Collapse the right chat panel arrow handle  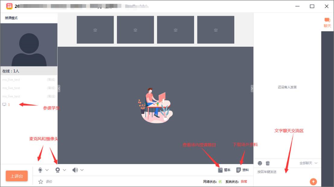click(x=252, y=88)
